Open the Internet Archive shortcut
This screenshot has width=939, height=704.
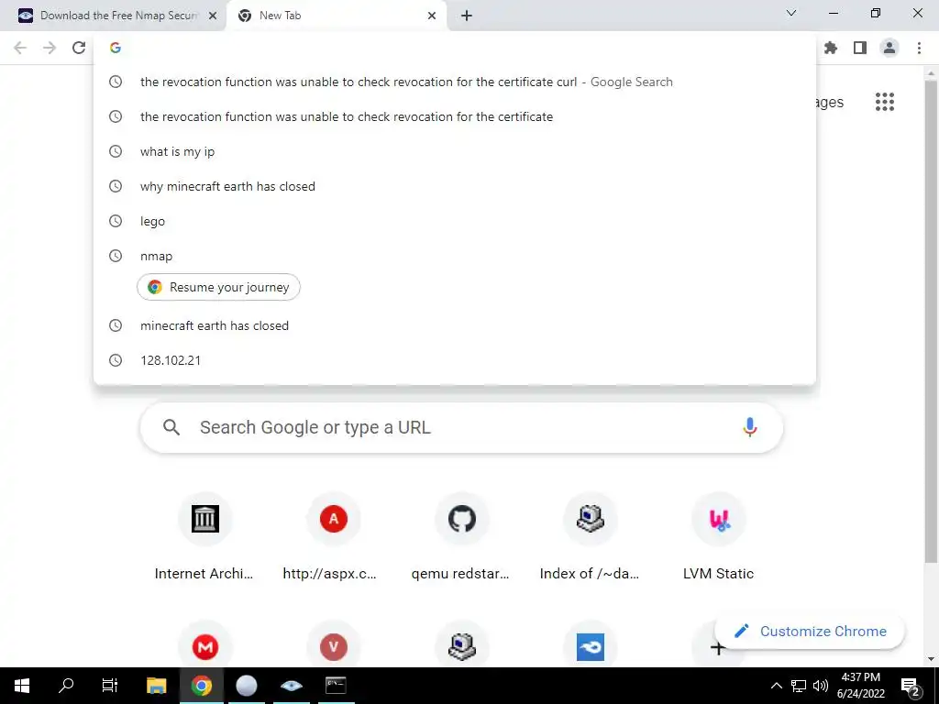[204, 537]
